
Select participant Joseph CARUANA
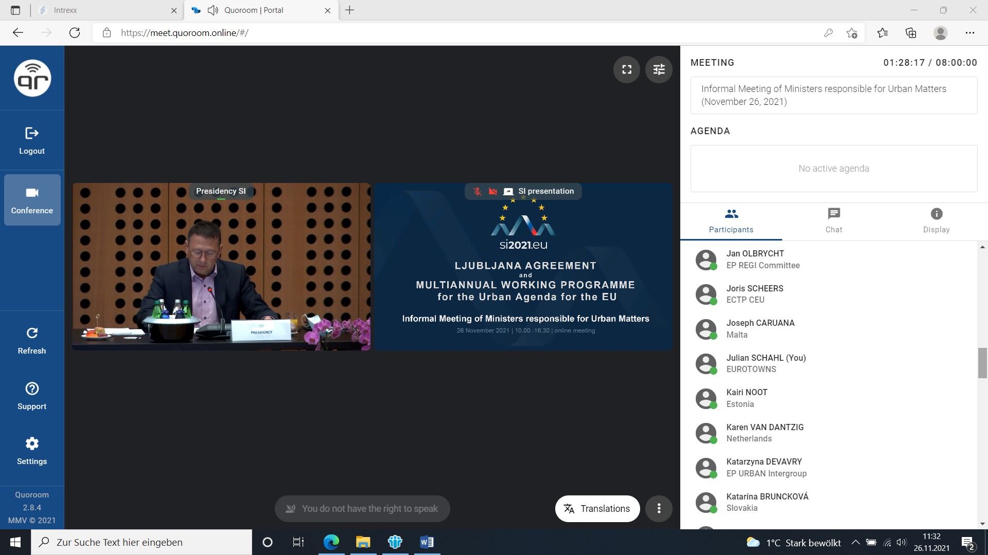[x=760, y=328]
